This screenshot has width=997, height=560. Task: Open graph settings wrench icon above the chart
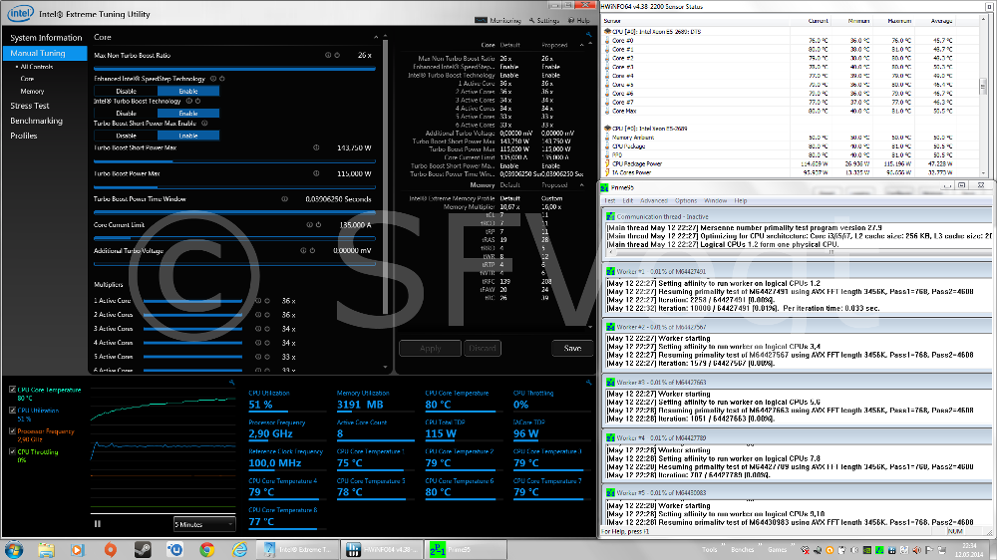click(x=231, y=383)
